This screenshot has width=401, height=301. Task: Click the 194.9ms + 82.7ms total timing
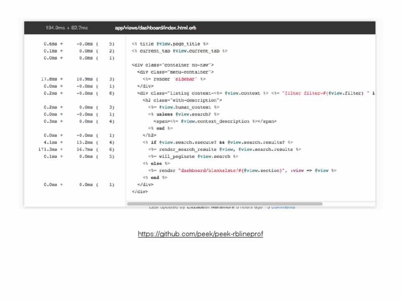pos(66,28)
